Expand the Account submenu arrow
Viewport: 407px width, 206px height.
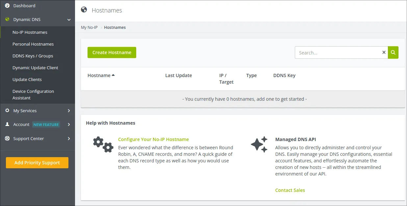click(x=69, y=124)
